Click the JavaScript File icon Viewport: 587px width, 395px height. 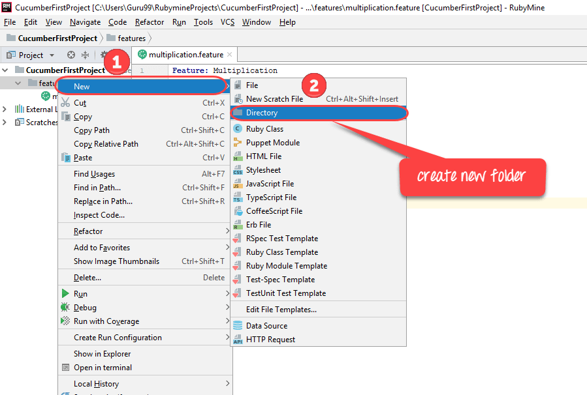[x=238, y=184]
